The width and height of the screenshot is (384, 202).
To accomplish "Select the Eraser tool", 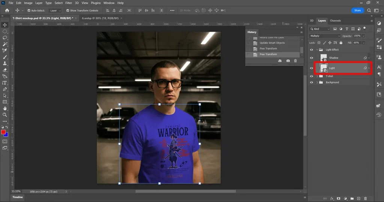I will coord(5,70).
